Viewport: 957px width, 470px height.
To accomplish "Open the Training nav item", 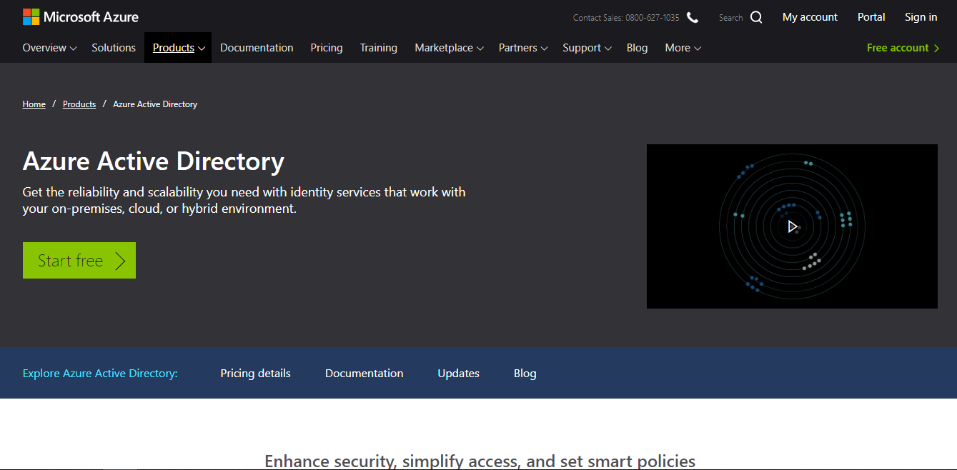I will pyautogui.click(x=379, y=48).
